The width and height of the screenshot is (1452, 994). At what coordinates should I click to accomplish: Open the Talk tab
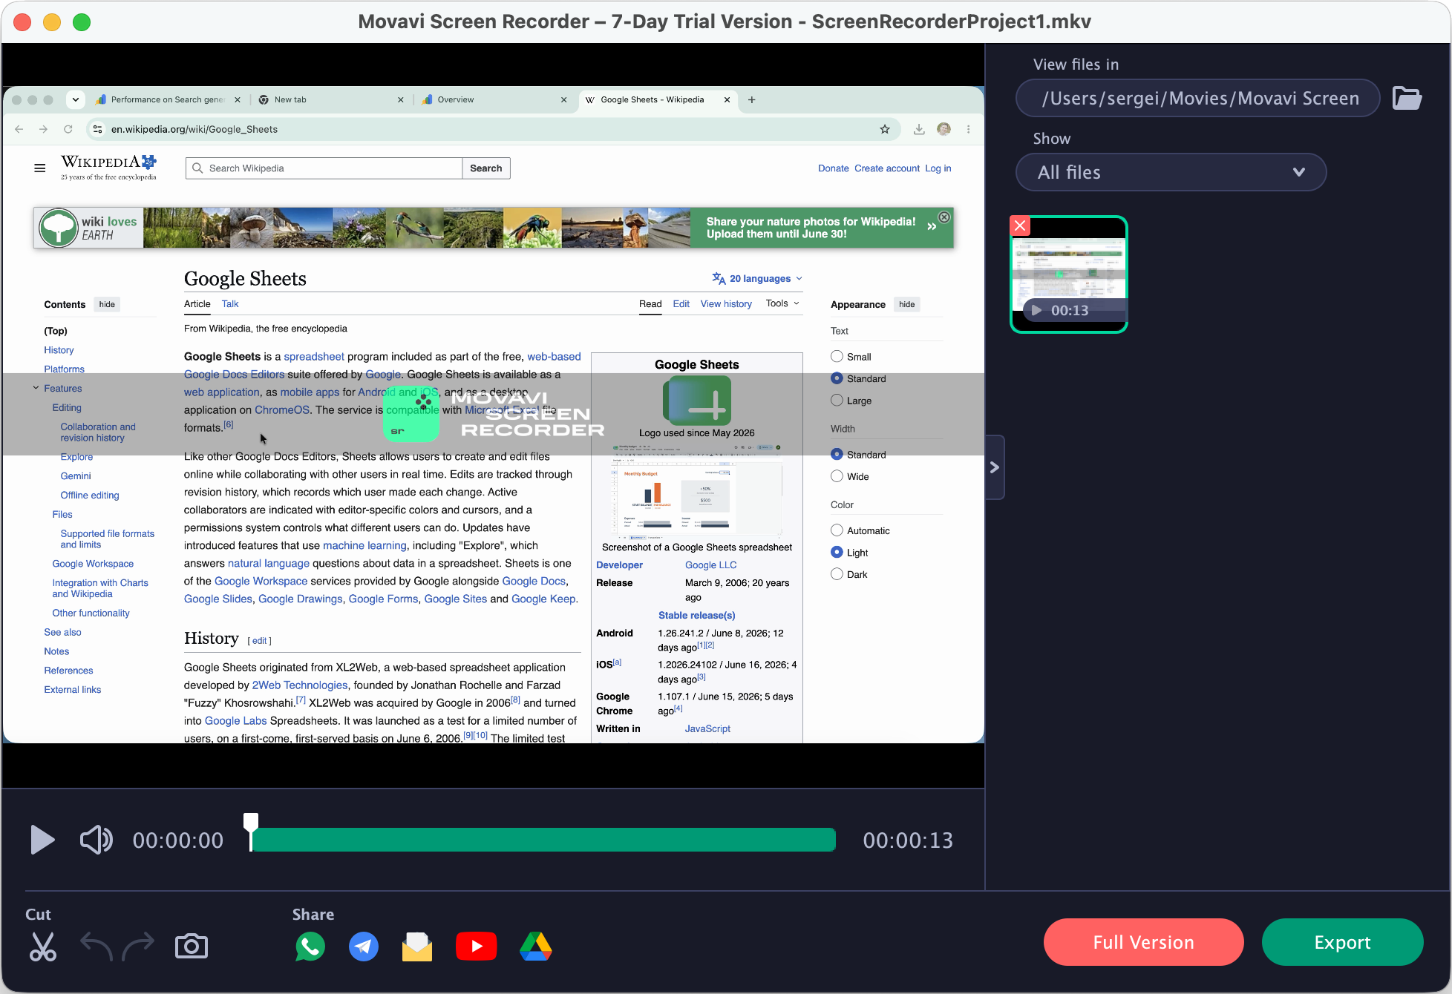[x=230, y=303]
